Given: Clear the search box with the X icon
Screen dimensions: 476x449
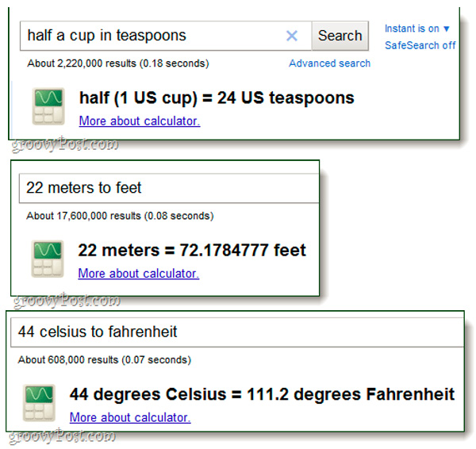Looking at the screenshot, I should [x=292, y=36].
